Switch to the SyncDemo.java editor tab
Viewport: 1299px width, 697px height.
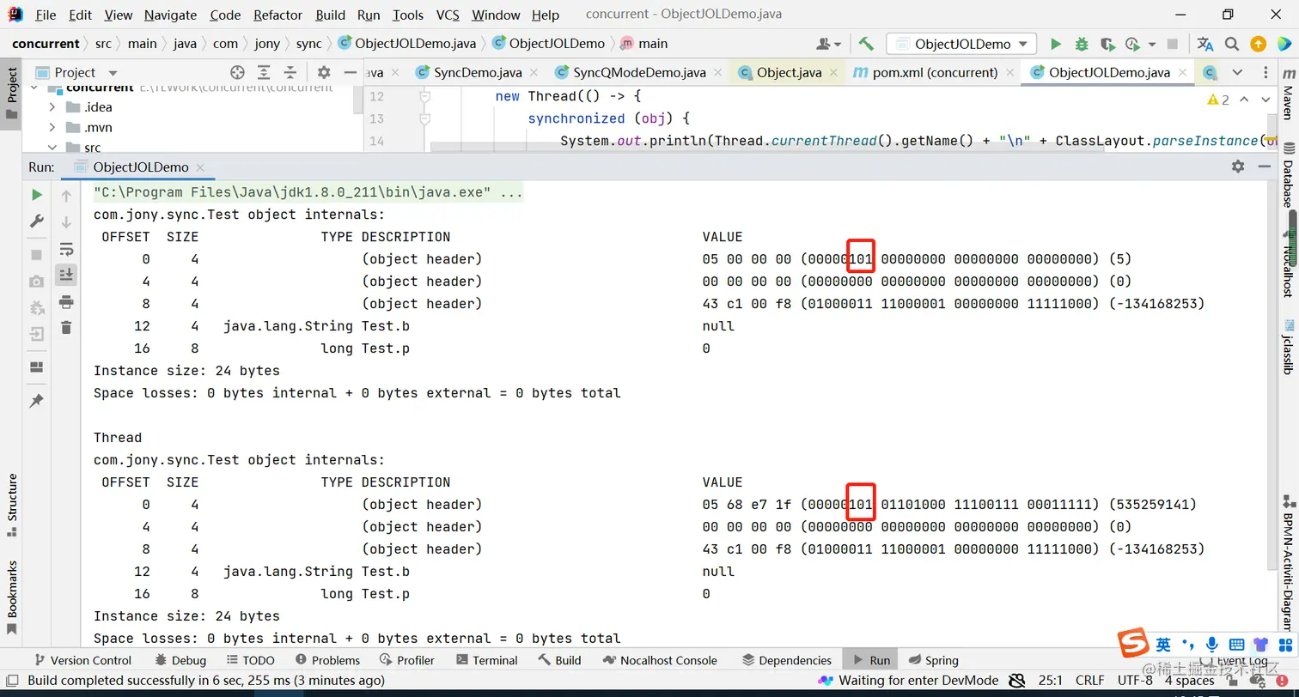pyautogui.click(x=476, y=73)
